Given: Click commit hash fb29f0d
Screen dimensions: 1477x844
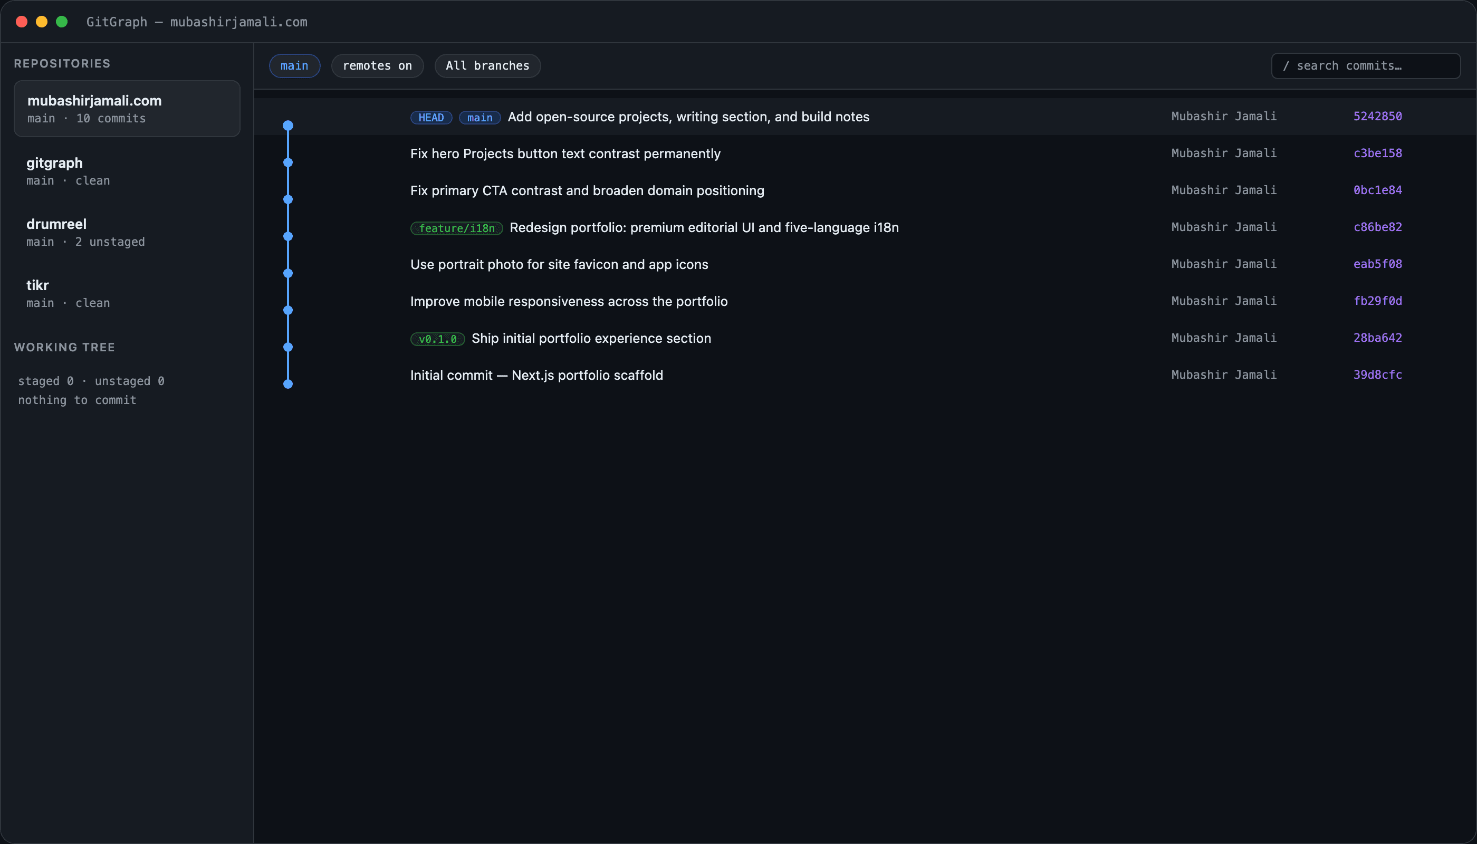Looking at the screenshot, I should click(x=1377, y=301).
